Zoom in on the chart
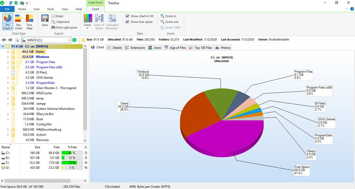This screenshot has width=355, height=189. (x=168, y=16)
